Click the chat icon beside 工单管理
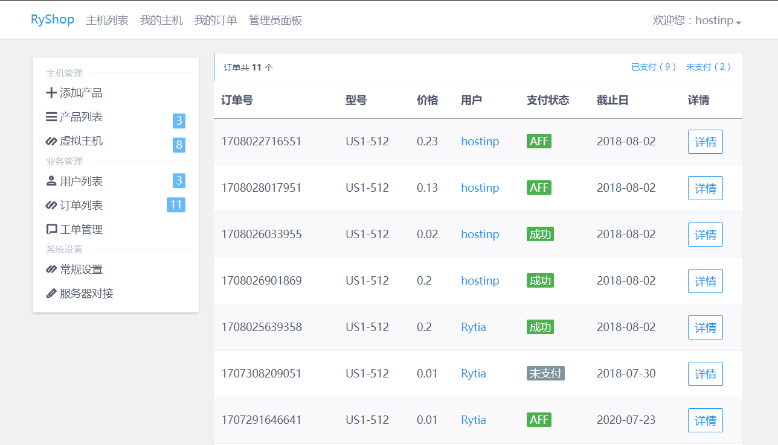Viewport: 778px width, 445px height. coord(51,230)
